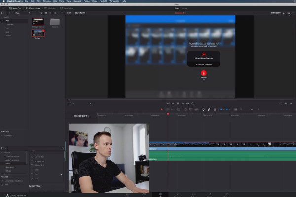Click the effects library search icon

click(63, 148)
